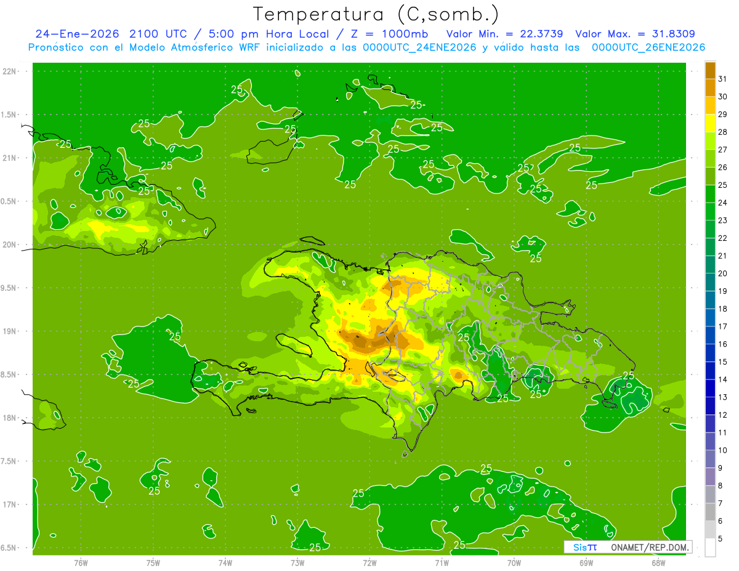This screenshot has width=739, height=571.
Task: Click the legend value "20"
Action: click(723, 273)
